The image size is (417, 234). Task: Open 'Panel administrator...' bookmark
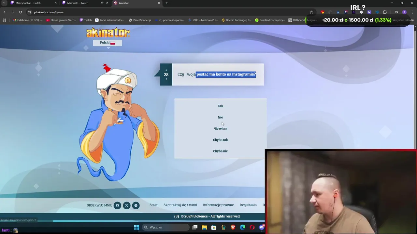pyautogui.click(x=109, y=20)
